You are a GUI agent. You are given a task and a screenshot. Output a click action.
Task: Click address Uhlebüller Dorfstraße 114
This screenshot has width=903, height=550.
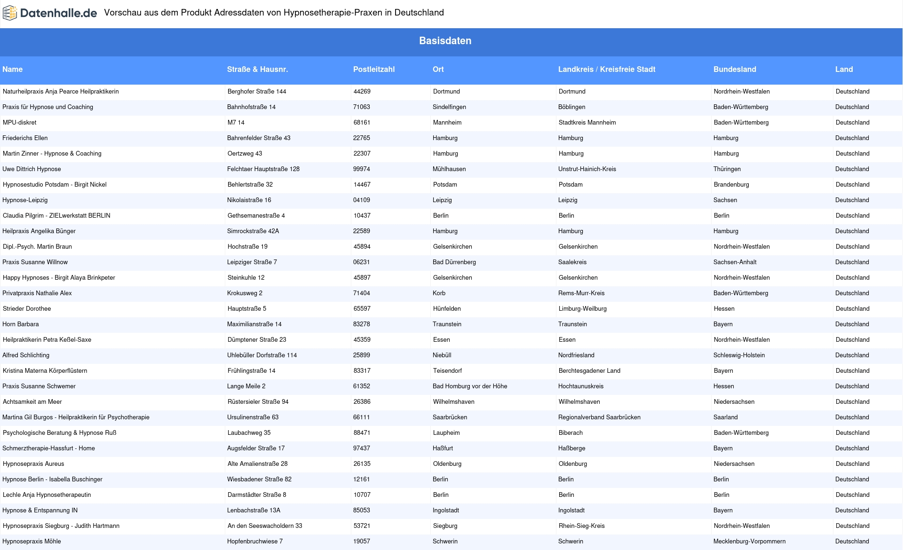(262, 355)
